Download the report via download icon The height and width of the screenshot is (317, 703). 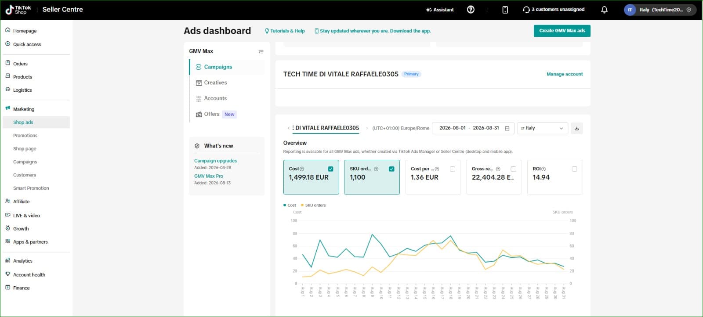[x=577, y=128]
